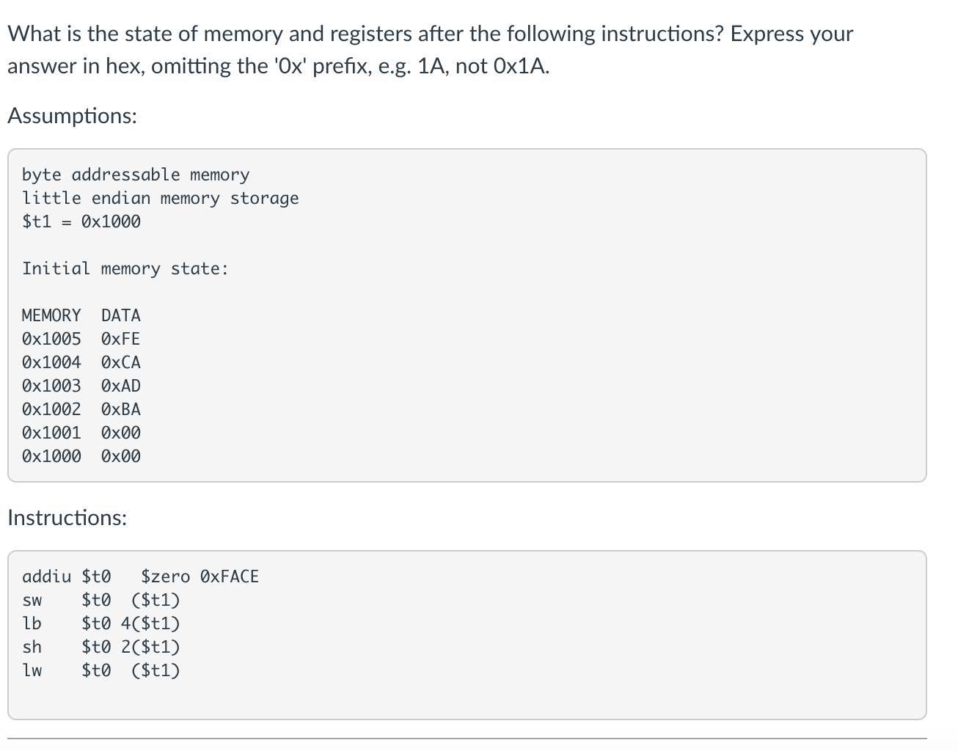Click the 0xBA data value

click(x=121, y=409)
